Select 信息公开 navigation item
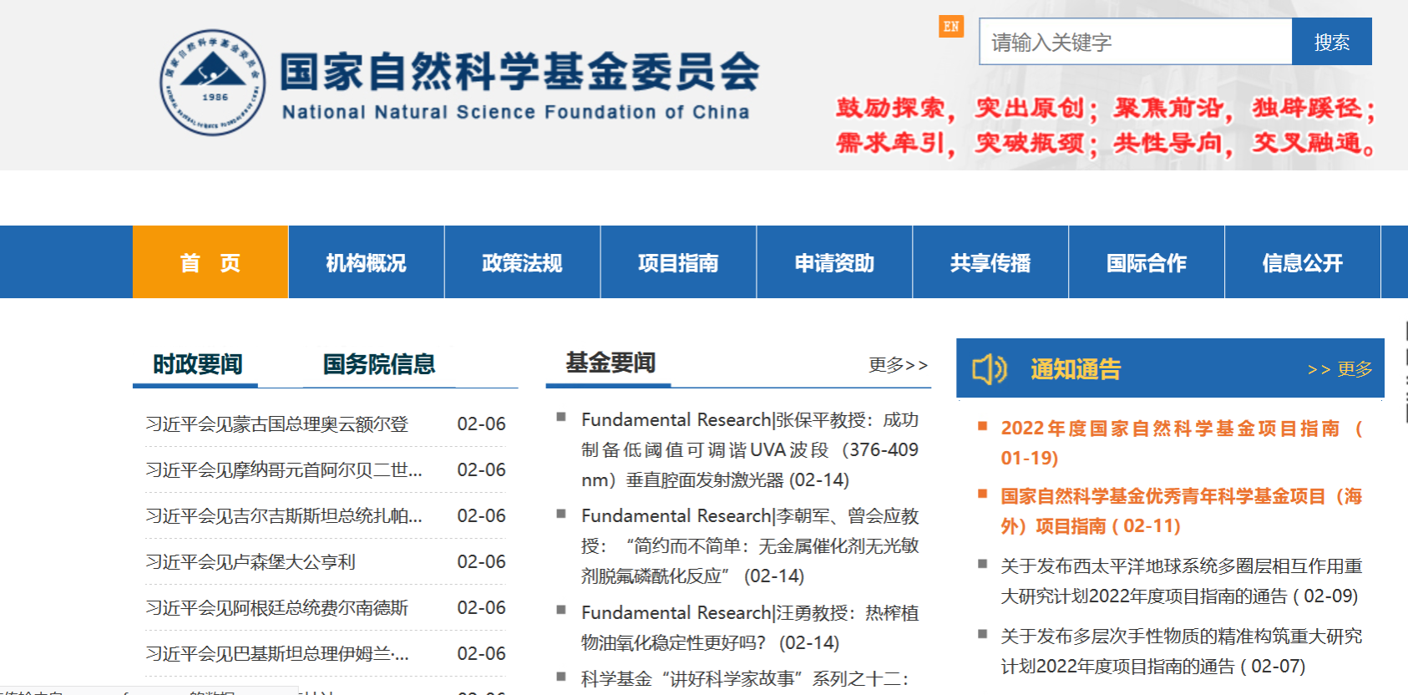The height and width of the screenshot is (695, 1408). [x=1302, y=262]
